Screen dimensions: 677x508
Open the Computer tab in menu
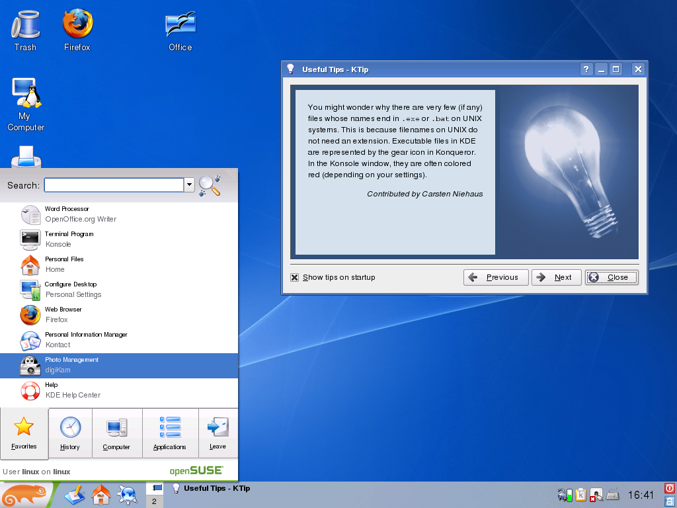[116, 433]
